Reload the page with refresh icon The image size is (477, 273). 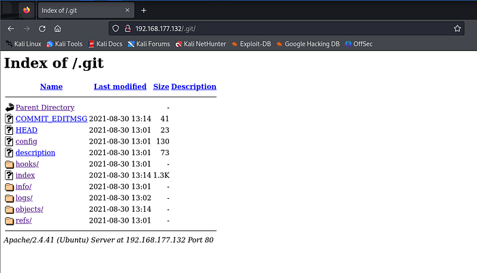coord(42,29)
